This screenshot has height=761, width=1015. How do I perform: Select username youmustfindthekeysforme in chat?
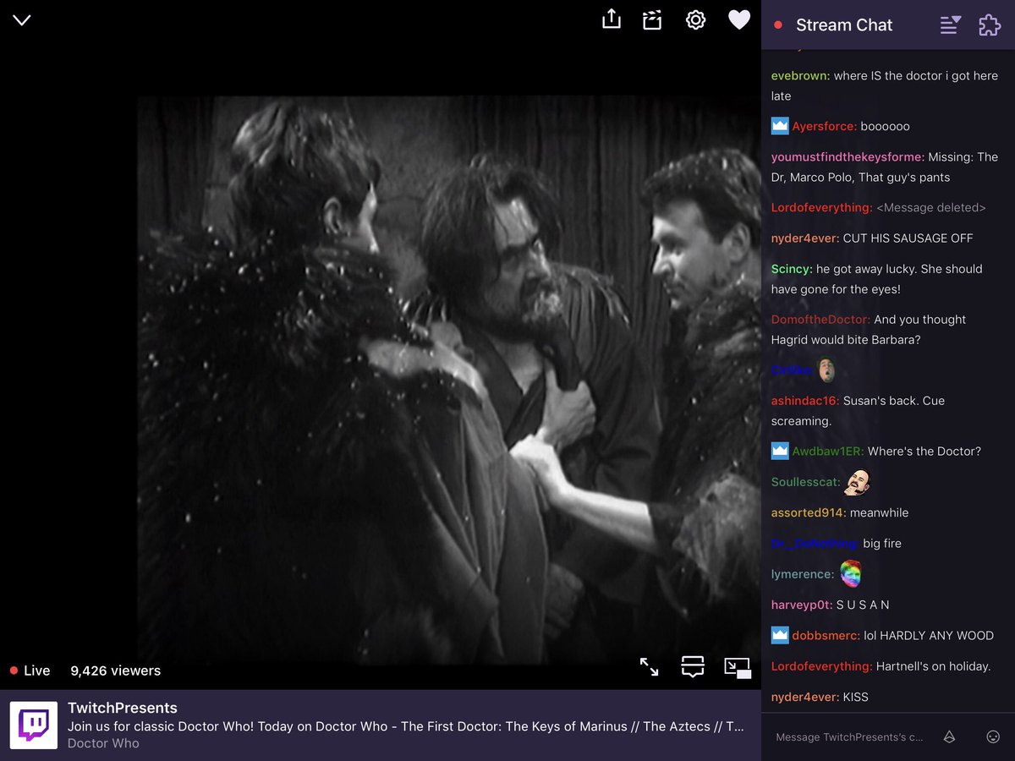[x=848, y=157]
